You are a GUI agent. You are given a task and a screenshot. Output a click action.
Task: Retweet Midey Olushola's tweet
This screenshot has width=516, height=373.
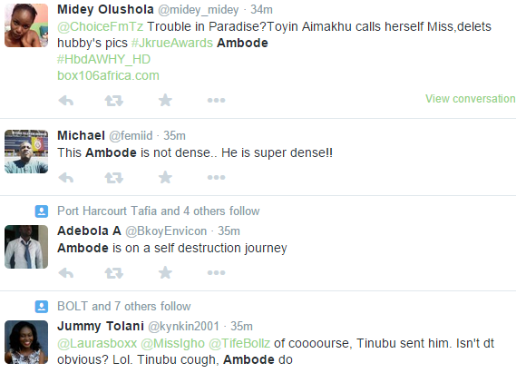tap(114, 100)
